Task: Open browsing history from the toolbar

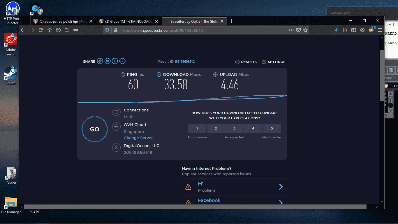Action: pos(58,30)
